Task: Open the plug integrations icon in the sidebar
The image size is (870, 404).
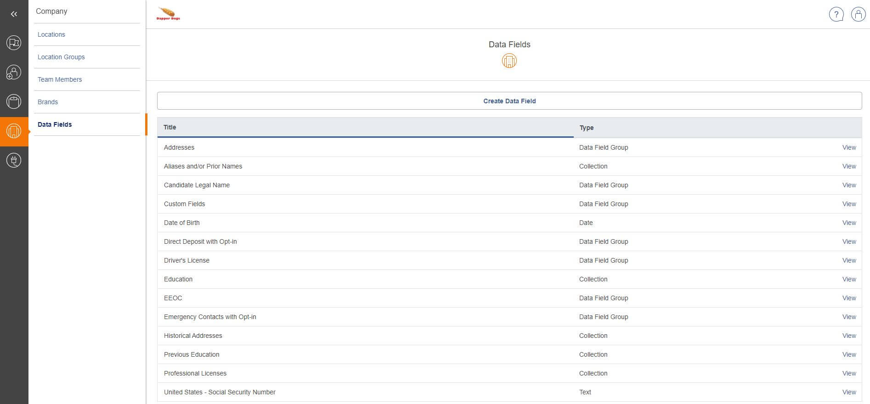Action: 14,160
